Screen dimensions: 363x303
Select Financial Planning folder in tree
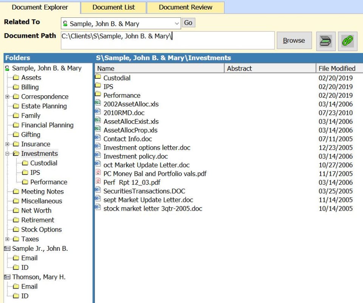(x=48, y=125)
